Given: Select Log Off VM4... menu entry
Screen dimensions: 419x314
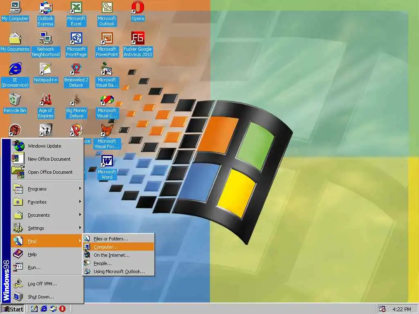Looking at the screenshot, I should (x=47, y=284).
